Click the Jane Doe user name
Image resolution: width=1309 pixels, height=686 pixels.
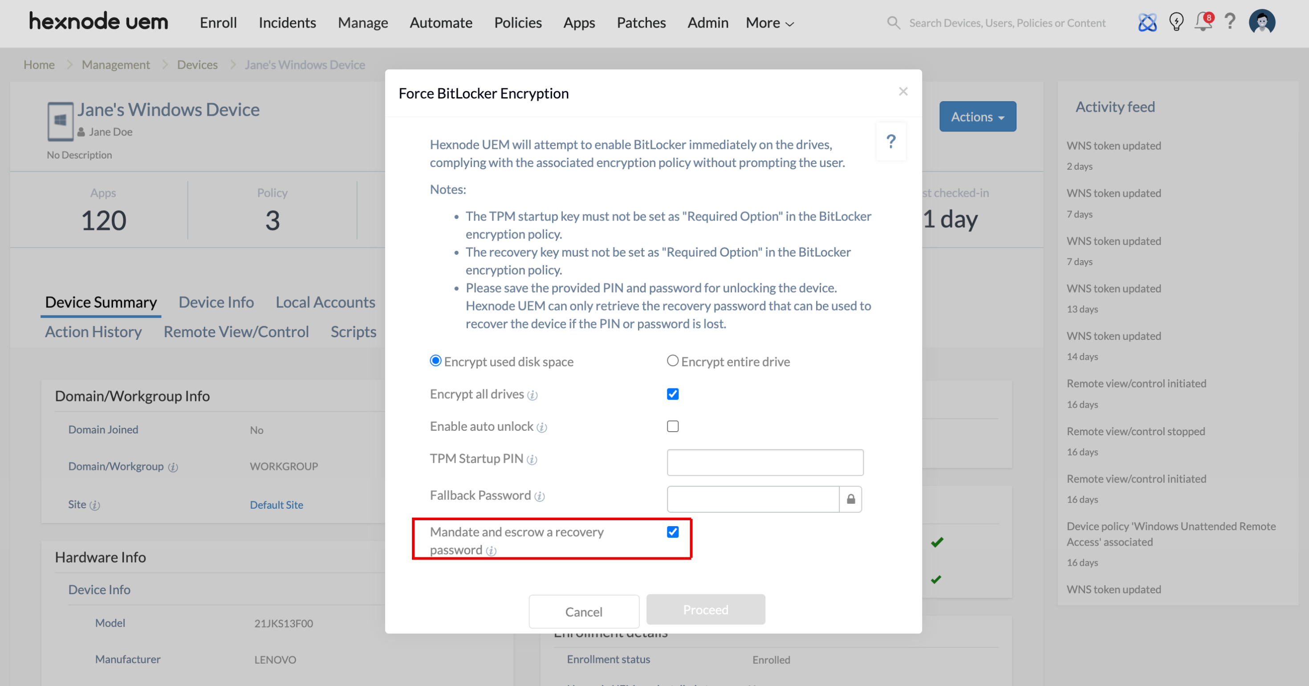(111, 132)
